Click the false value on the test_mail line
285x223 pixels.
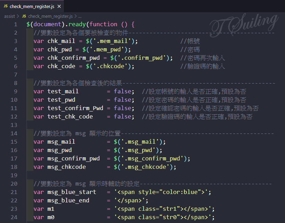[x=122, y=92]
